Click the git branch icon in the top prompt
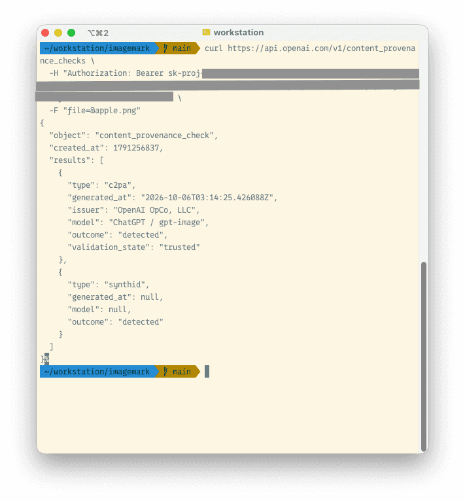Image resolution: width=465 pixels, height=502 pixels. 165,48
